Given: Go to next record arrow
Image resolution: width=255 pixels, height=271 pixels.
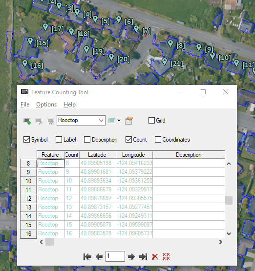Looking at the screenshot, I should (131, 257).
